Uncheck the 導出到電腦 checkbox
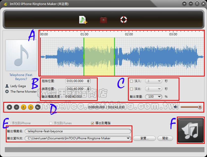Viewport: 207px width, 157px height. (93, 123)
